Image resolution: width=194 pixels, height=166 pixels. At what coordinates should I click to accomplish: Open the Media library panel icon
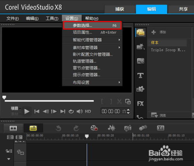coord(140,32)
